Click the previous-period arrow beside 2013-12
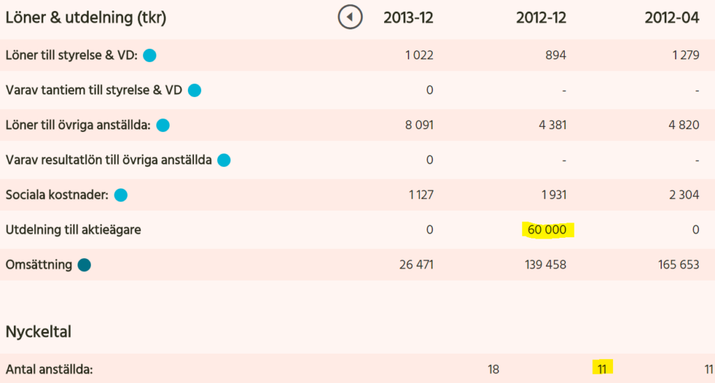 351,17
